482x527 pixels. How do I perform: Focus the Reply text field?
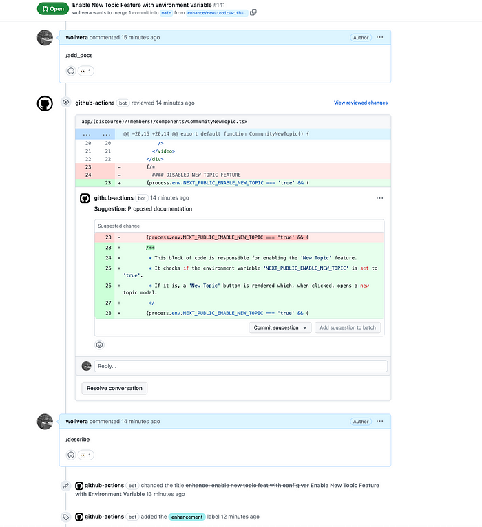[241, 366]
